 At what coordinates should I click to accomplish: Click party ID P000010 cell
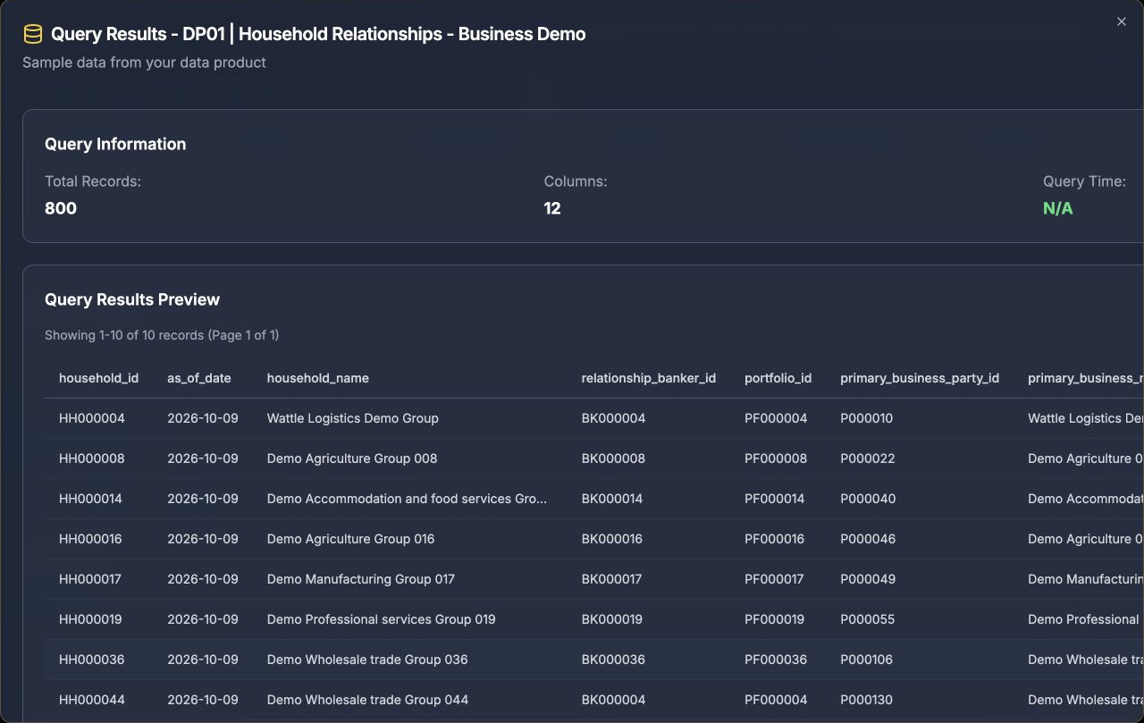(867, 418)
